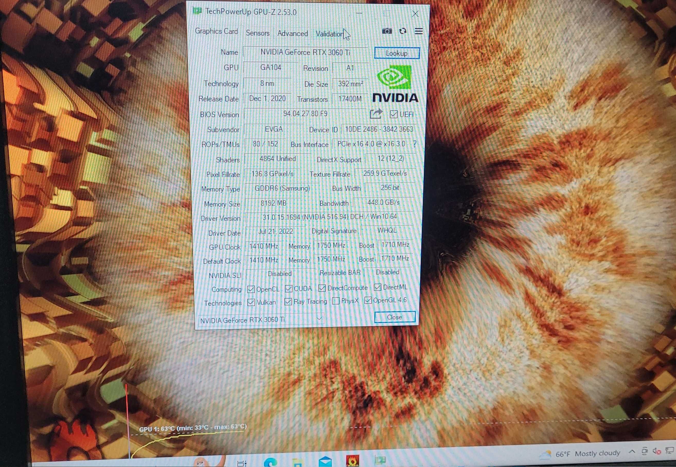Image resolution: width=676 pixels, height=467 pixels.
Task: Toggle the OpenGL 4.6 checkbox
Action: point(368,300)
